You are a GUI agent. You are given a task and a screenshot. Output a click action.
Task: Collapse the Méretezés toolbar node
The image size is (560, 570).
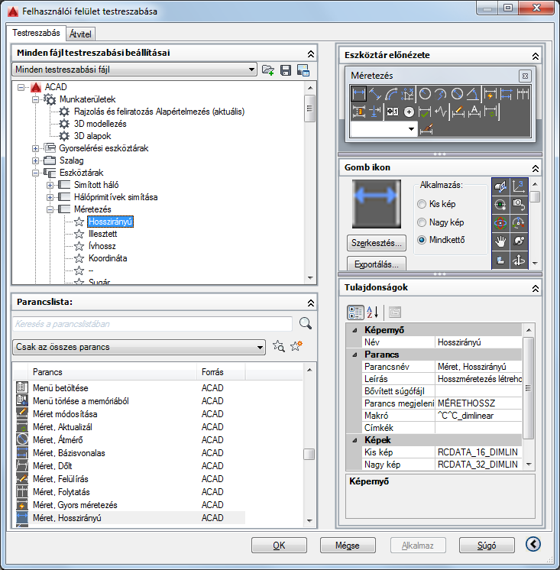[50, 209]
